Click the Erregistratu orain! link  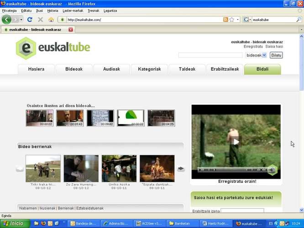tap(237, 181)
